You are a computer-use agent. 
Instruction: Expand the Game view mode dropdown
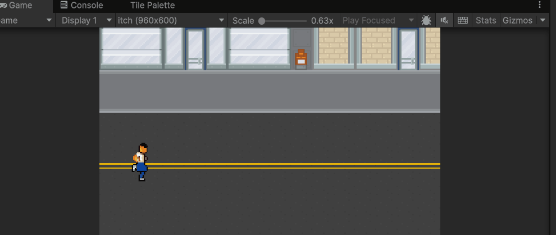click(x=26, y=20)
